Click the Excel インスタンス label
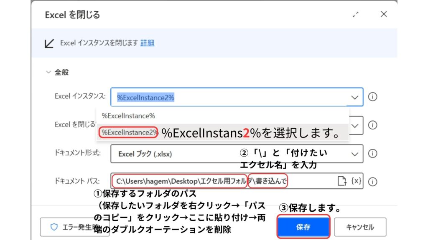The image size is (428, 240). coord(80,96)
